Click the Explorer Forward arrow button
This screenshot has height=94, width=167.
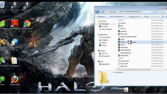101,12
